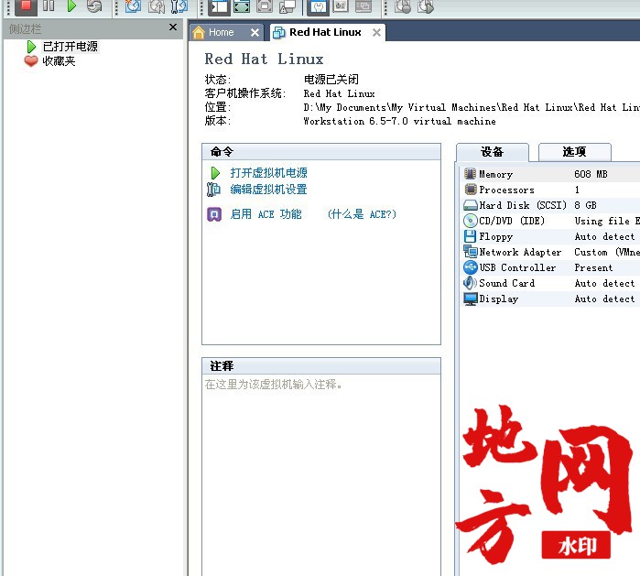Click the green Power On toolbar icon

coord(71,5)
